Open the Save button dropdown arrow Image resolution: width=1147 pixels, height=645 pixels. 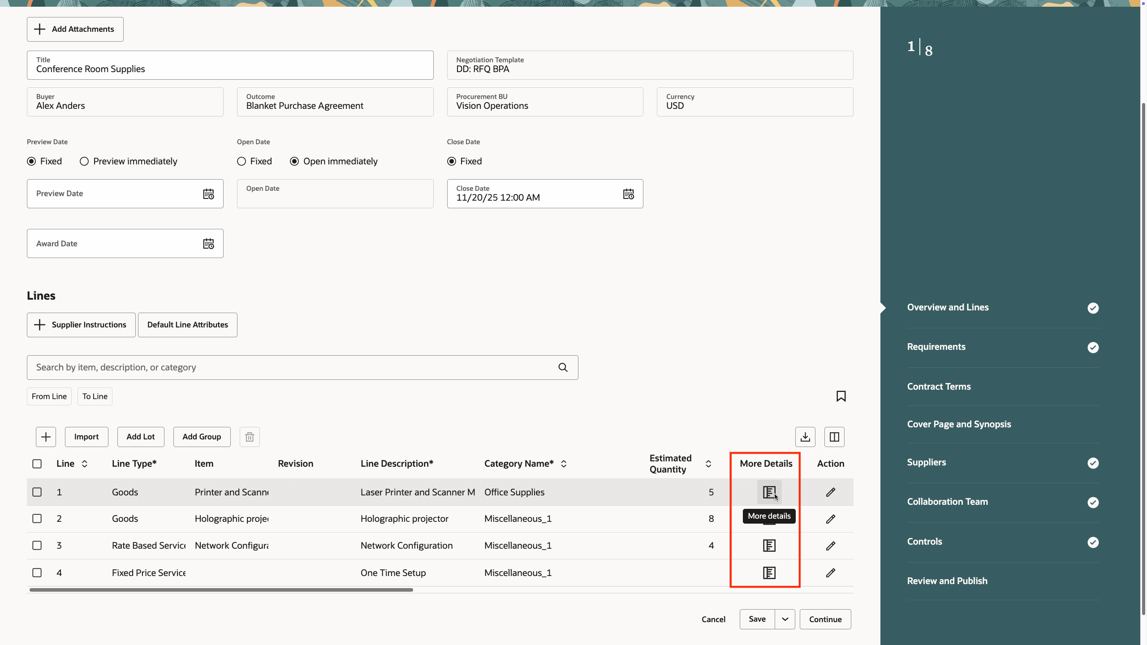pyautogui.click(x=785, y=619)
